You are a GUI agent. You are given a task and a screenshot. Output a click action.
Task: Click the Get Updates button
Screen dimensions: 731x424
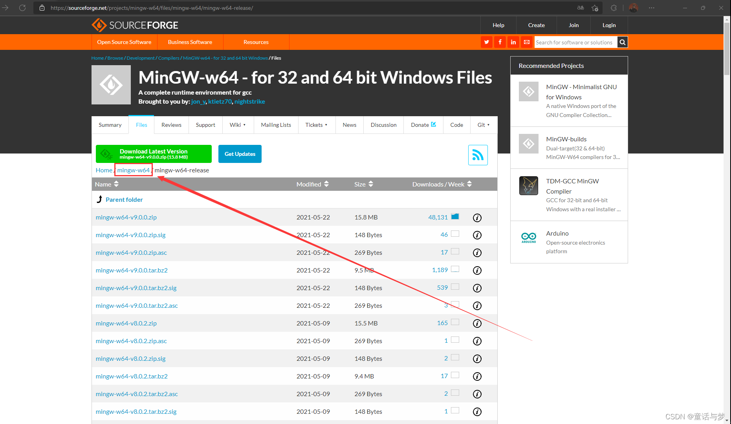click(x=240, y=154)
